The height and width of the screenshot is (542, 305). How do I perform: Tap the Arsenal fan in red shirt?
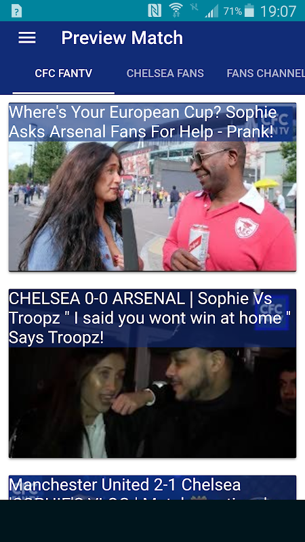coord(228,207)
